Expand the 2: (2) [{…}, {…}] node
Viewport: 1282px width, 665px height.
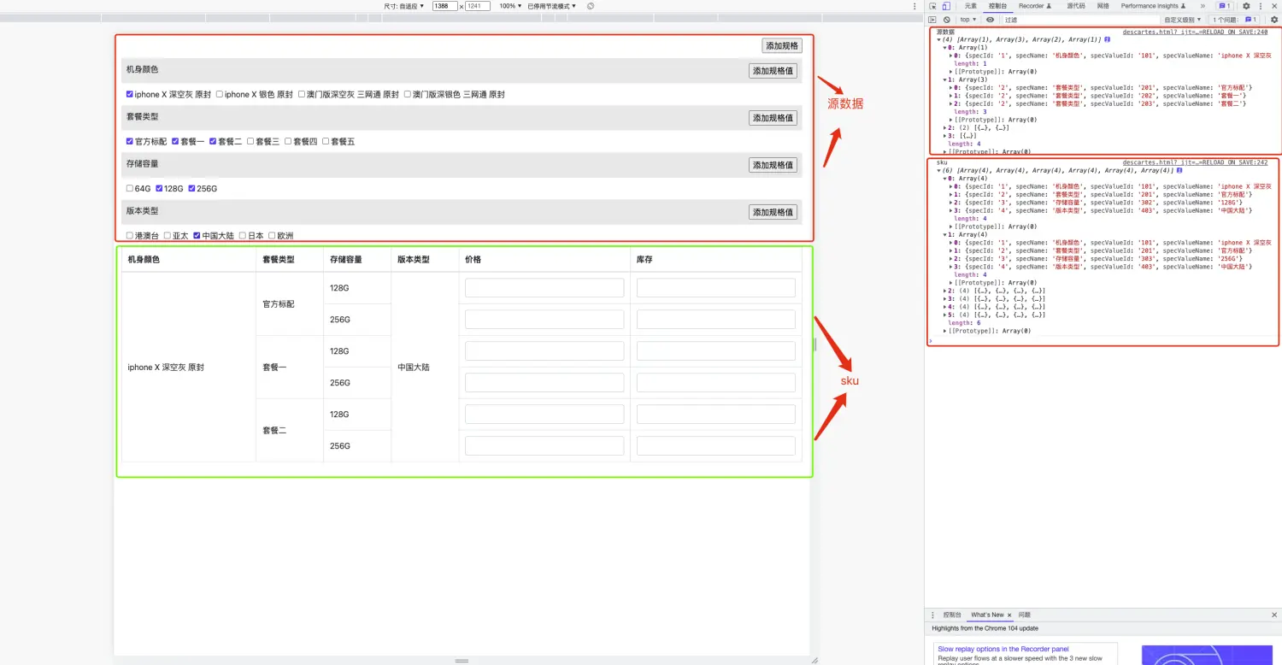click(x=945, y=128)
